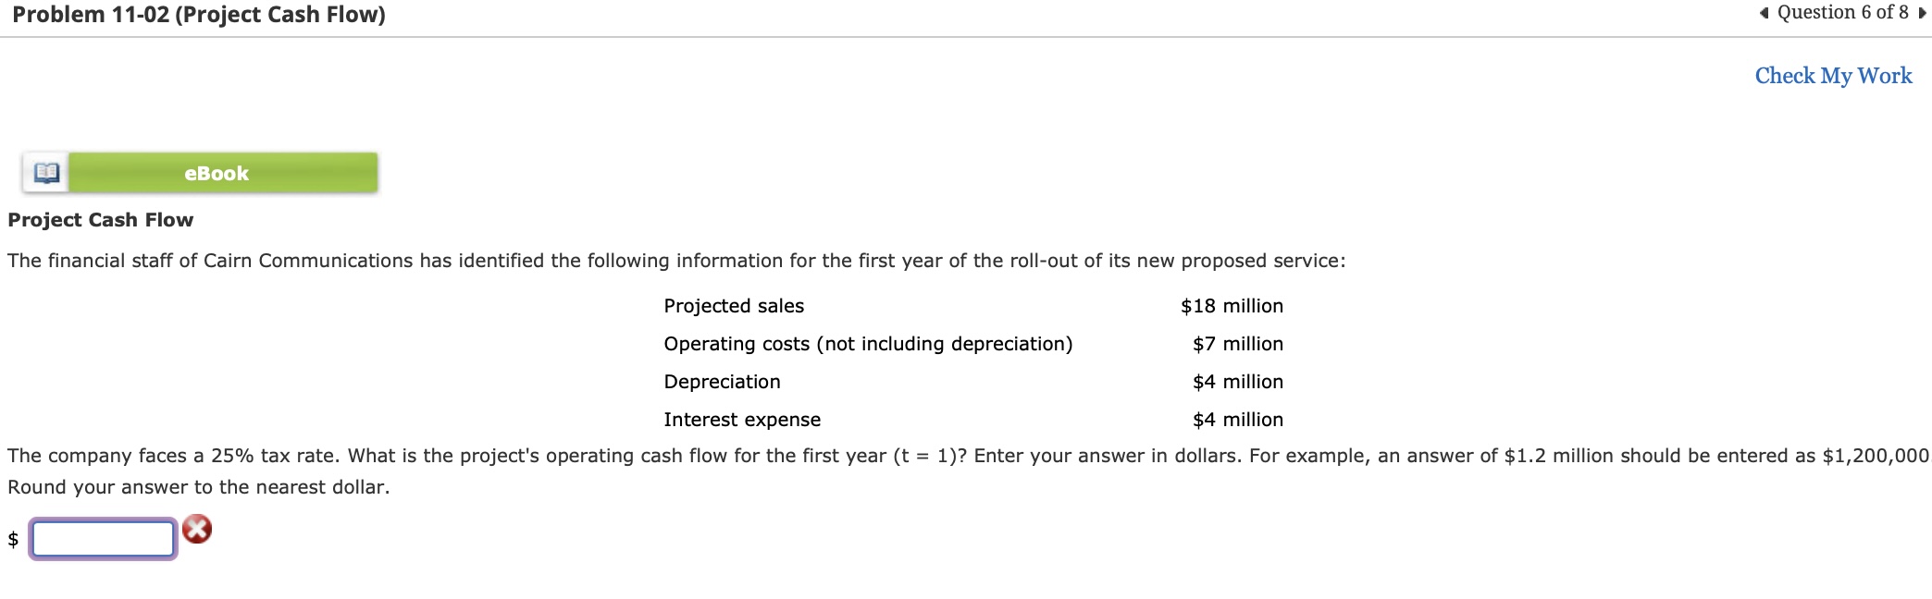1932x599 pixels.
Task: Open the eBook with the green button
Action: click(216, 172)
